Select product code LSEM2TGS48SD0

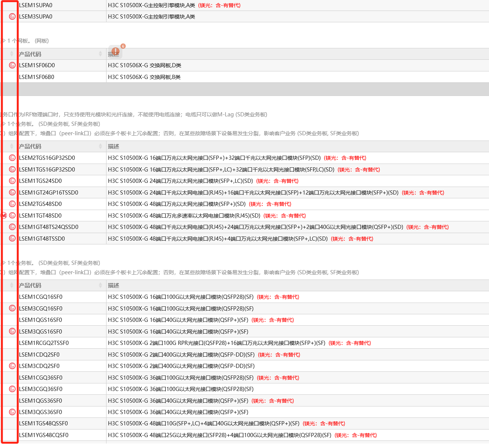click(x=40, y=204)
